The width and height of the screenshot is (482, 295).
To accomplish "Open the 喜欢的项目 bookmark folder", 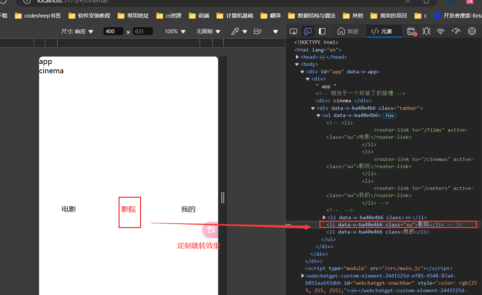I will 389,16.
